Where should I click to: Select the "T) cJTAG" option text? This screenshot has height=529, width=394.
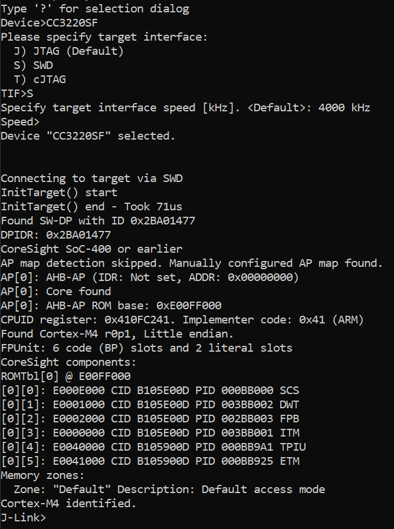40,80
